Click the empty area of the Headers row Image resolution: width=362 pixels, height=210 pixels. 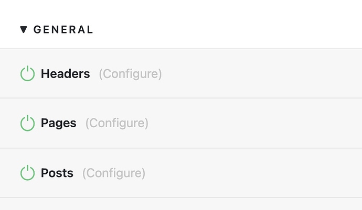261,73
